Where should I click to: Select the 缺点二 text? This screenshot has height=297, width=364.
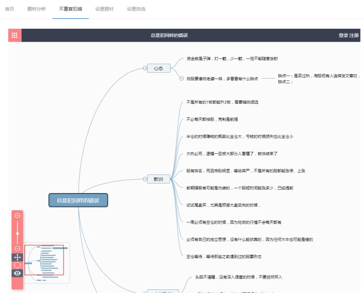coord(286,82)
